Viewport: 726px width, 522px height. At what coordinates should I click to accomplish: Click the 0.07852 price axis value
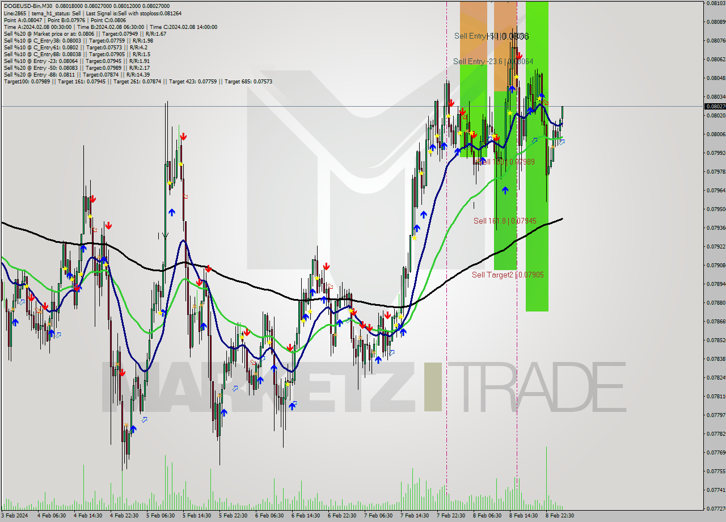coord(716,340)
